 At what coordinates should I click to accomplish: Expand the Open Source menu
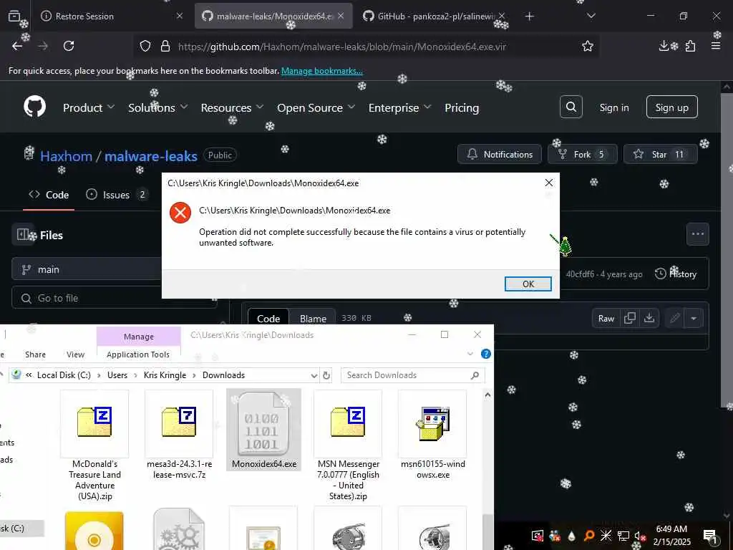(x=316, y=107)
